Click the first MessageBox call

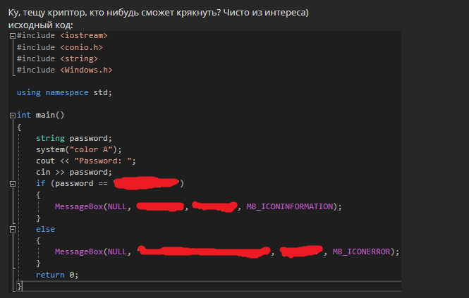pyautogui.click(x=78, y=206)
